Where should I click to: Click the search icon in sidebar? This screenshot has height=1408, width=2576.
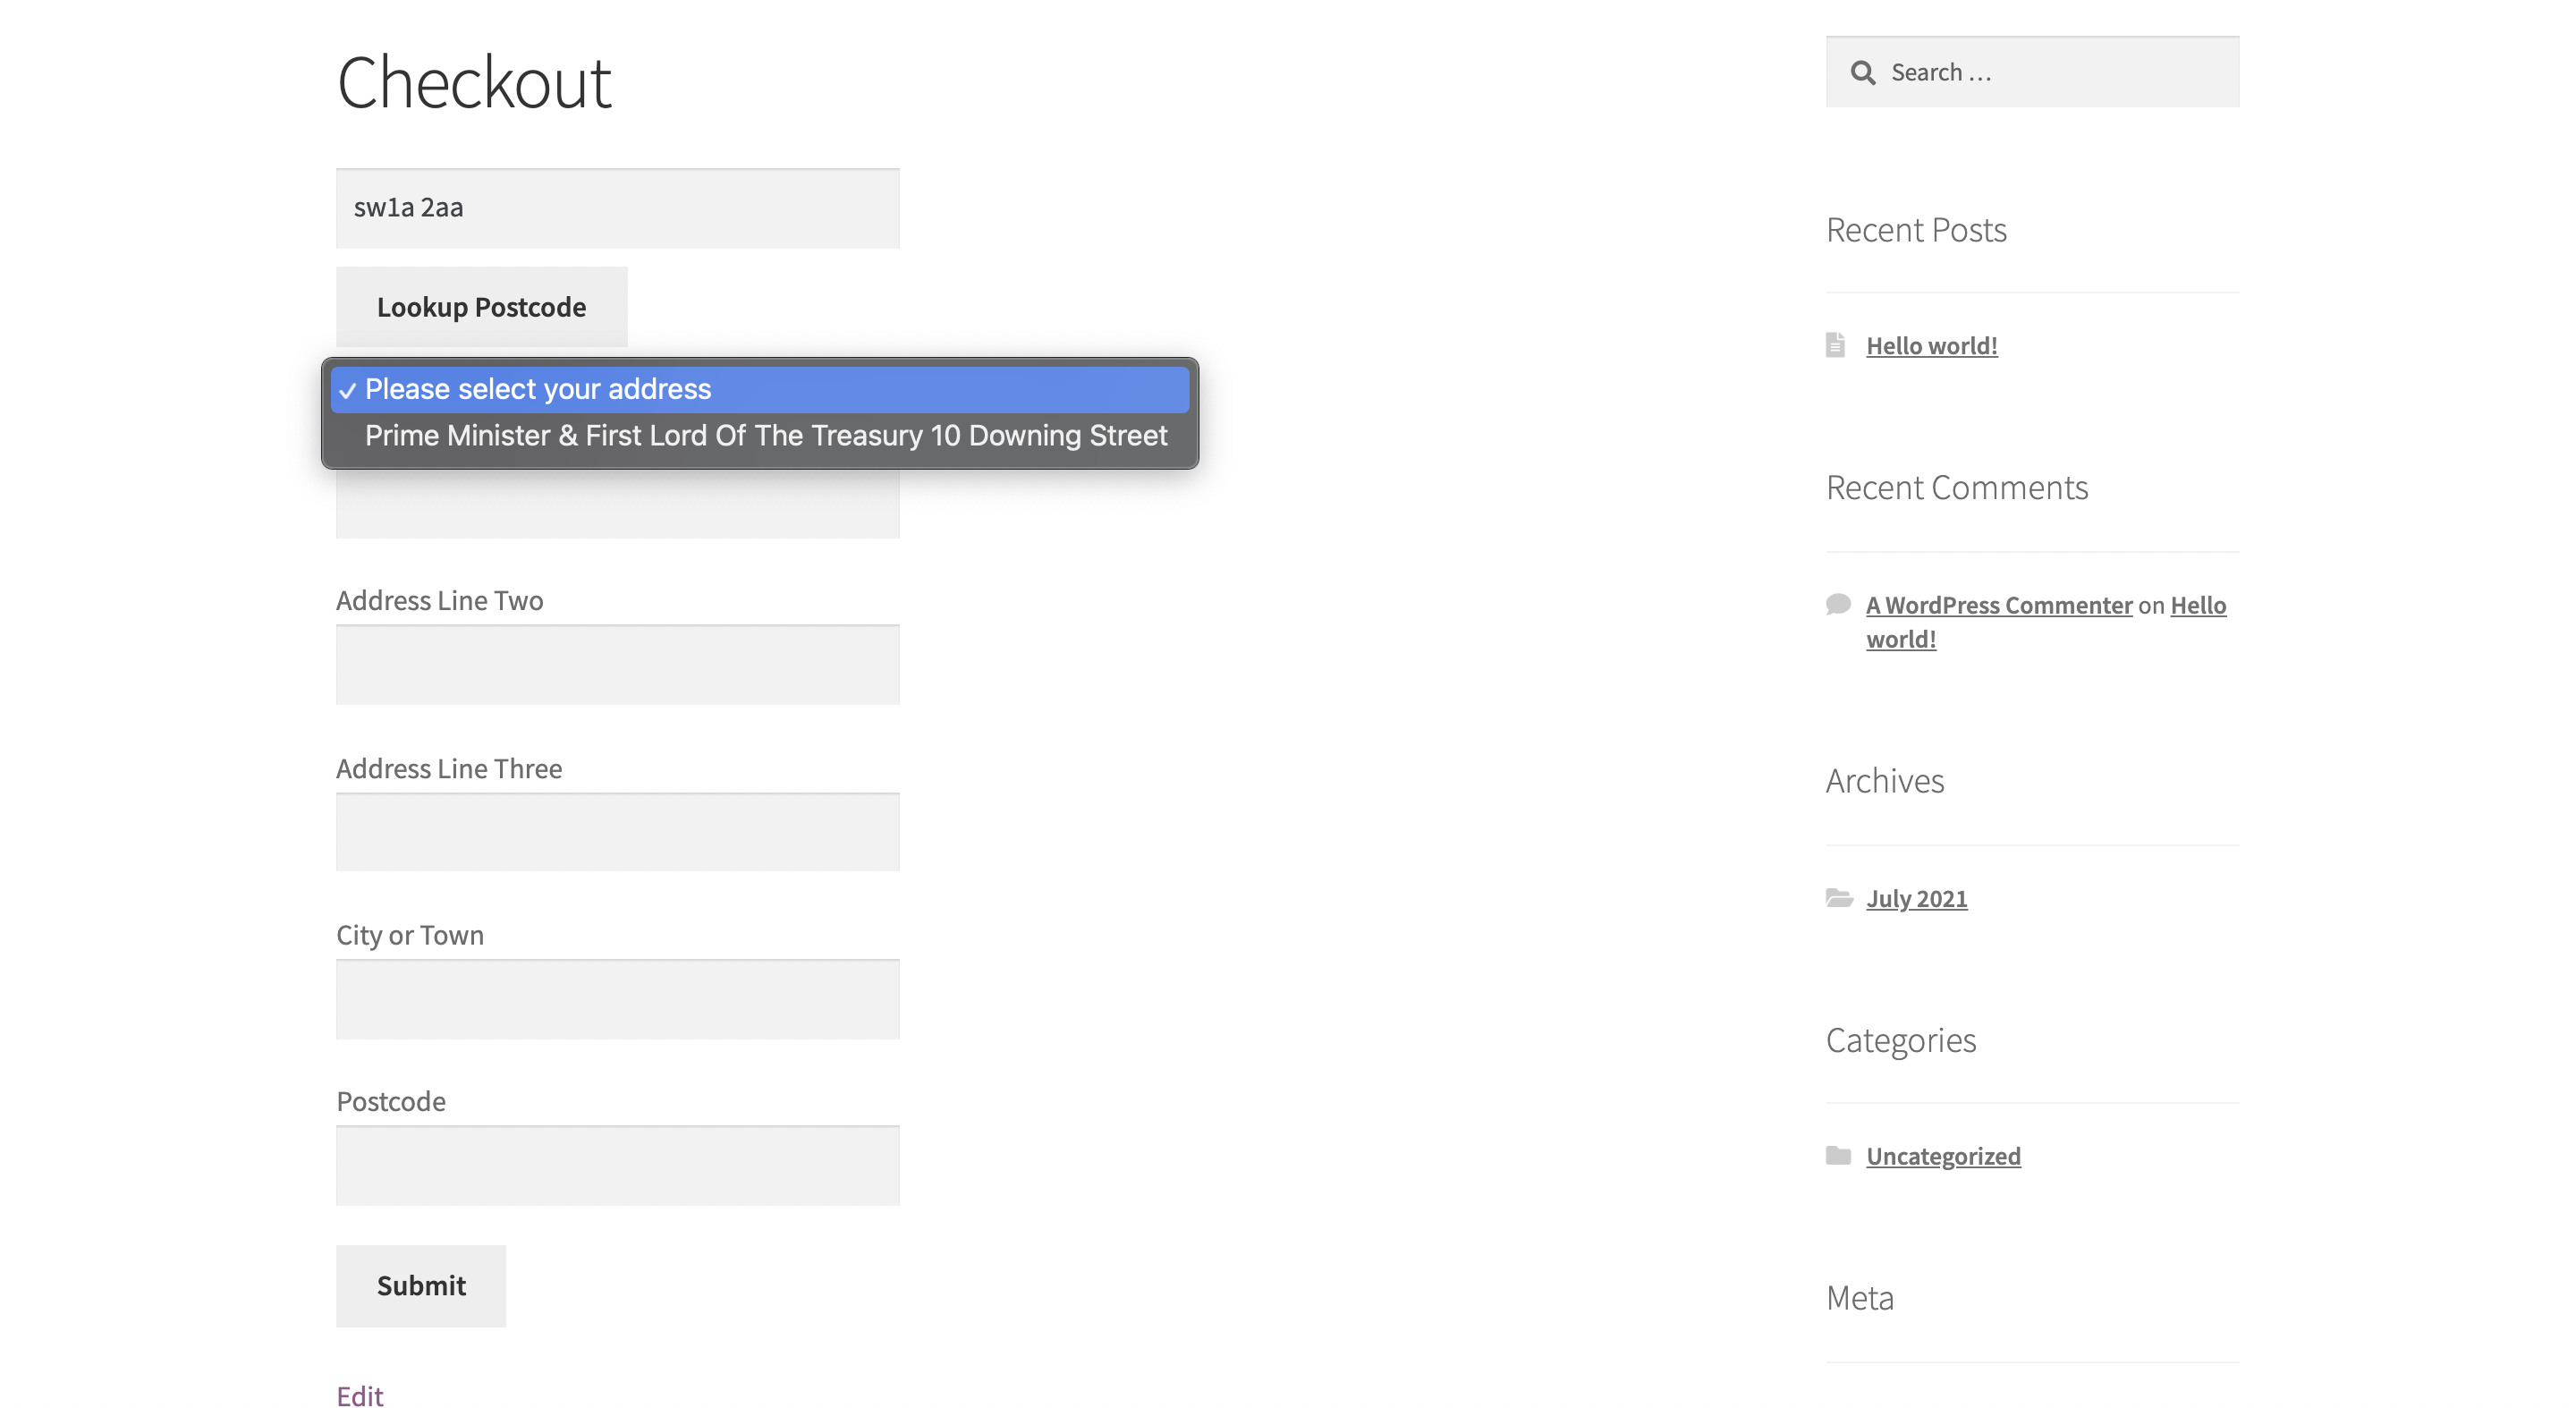[x=1862, y=71]
